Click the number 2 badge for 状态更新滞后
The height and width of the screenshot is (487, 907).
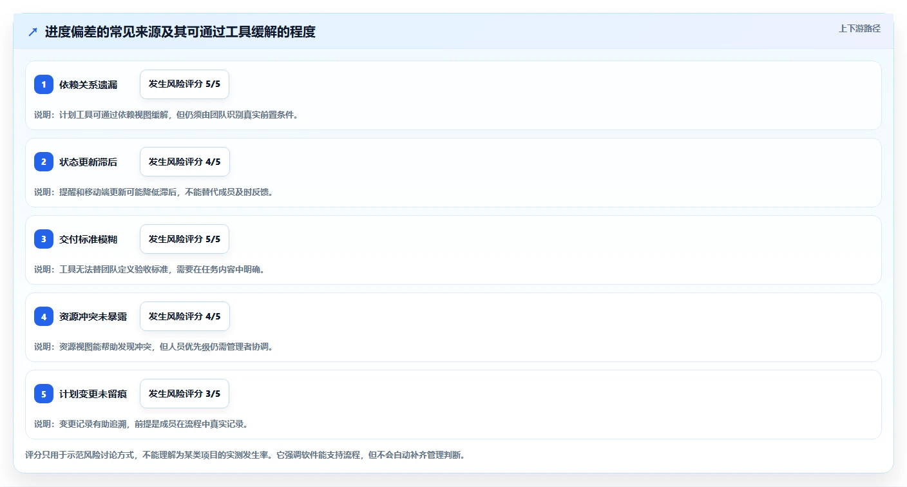pyautogui.click(x=44, y=162)
